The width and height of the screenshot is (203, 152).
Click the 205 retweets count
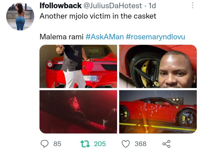100,144
